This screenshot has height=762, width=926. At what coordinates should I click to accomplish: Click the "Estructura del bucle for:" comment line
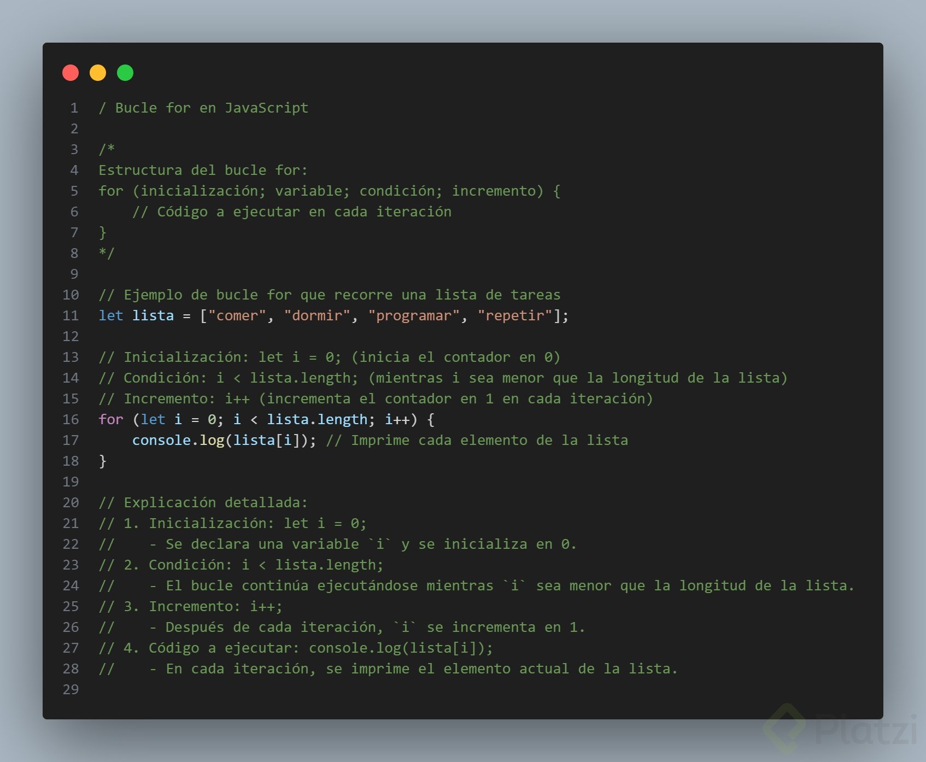(x=203, y=171)
